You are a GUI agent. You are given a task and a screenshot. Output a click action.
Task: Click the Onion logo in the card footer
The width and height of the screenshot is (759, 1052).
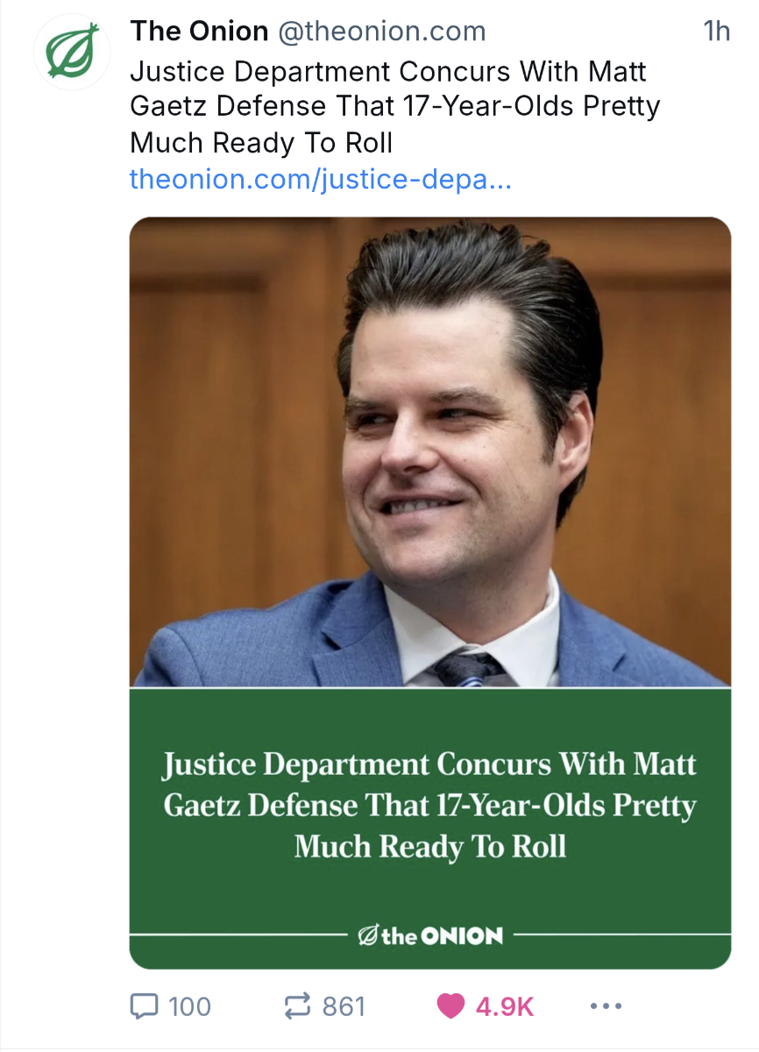430,935
